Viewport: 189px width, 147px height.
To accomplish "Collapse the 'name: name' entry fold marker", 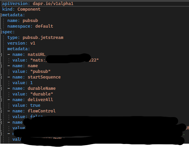I will (1, 66).
